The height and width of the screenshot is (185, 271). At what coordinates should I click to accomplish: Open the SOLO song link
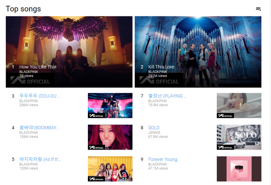point(154,128)
